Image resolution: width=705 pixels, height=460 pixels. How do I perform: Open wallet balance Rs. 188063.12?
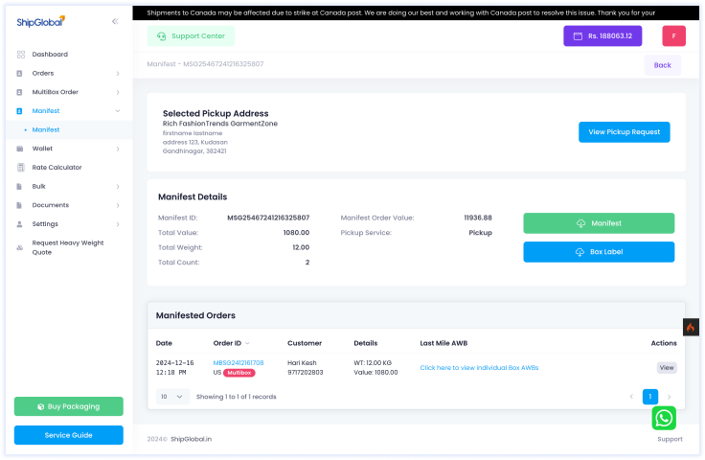tap(603, 35)
